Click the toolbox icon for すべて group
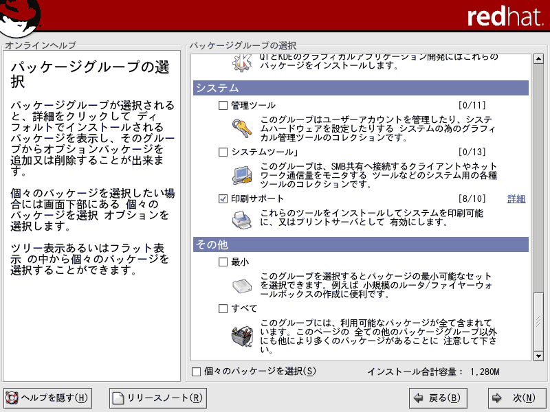Viewport: 550px width, 412px height. point(242,335)
